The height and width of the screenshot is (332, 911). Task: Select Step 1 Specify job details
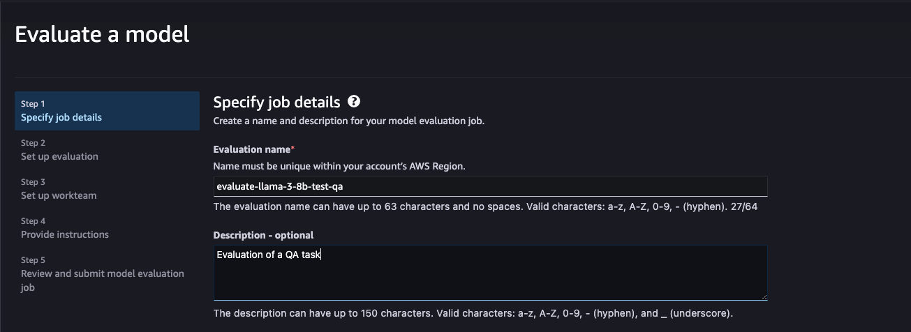click(x=107, y=111)
